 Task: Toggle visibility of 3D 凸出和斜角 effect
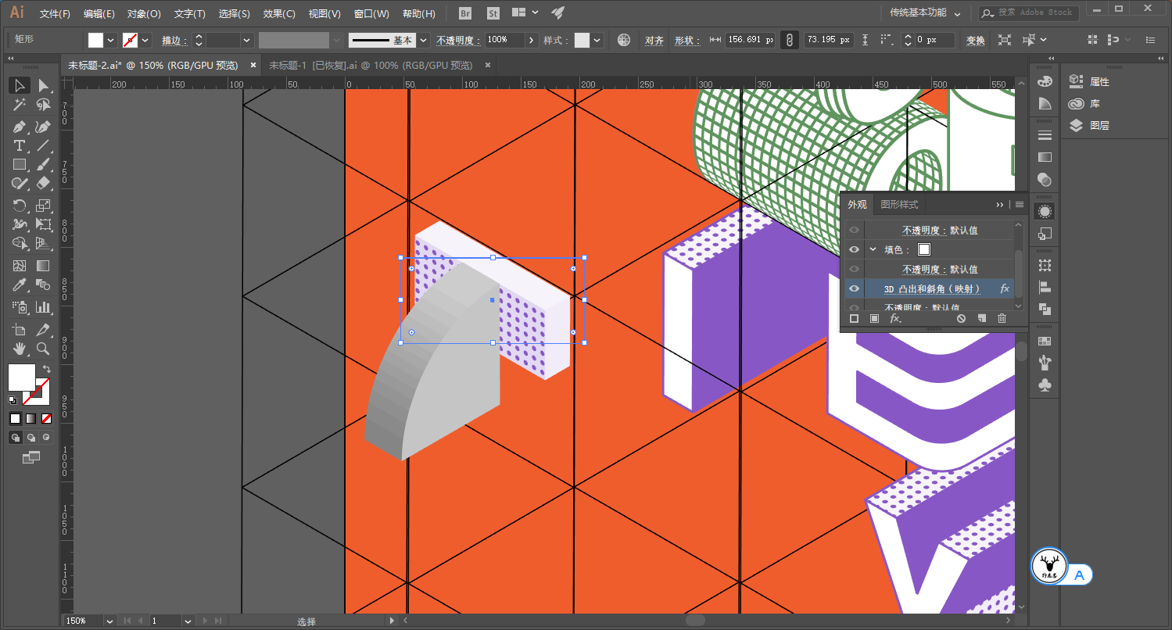(x=854, y=288)
